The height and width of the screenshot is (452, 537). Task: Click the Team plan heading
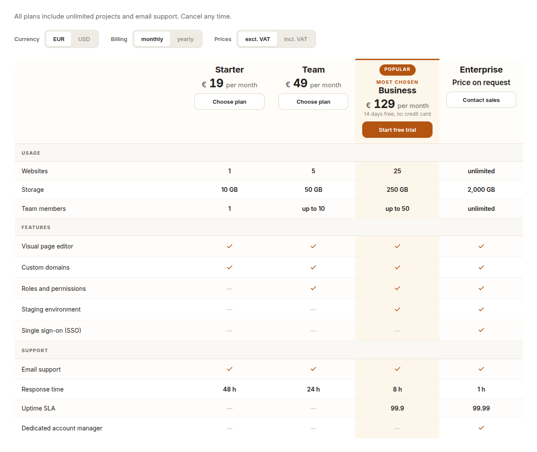[x=313, y=70]
